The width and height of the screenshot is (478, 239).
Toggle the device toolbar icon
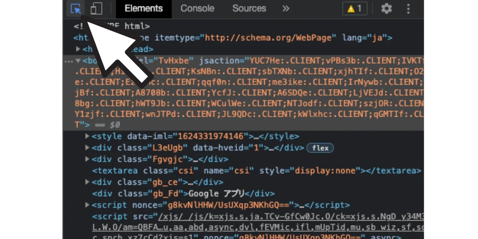click(96, 9)
